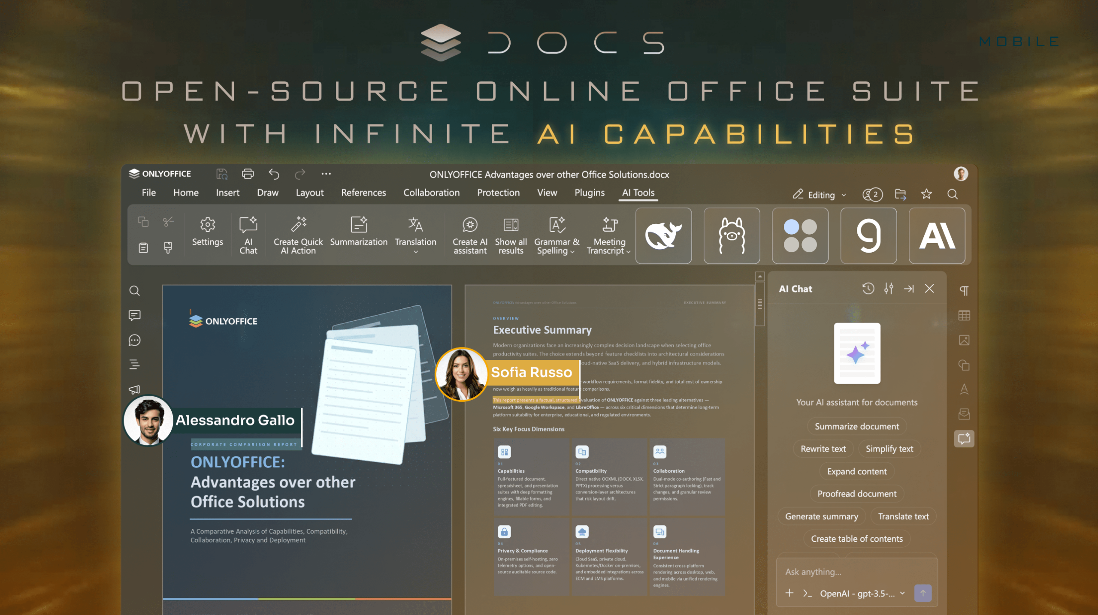This screenshot has width=1098, height=615.
Task: Select the Anthropic AI provider icon
Action: tap(937, 235)
